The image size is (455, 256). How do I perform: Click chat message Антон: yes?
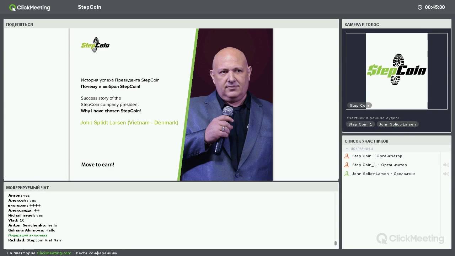[19, 195]
